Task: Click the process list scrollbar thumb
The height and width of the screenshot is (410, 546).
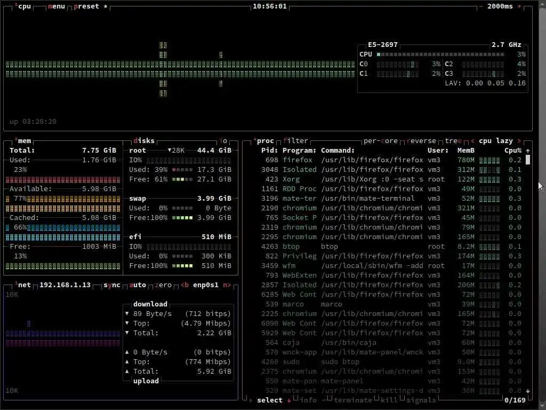Action: click(528, 160)
